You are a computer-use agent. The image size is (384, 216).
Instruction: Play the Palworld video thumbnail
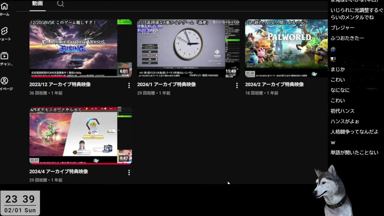(x=286, y=48)
